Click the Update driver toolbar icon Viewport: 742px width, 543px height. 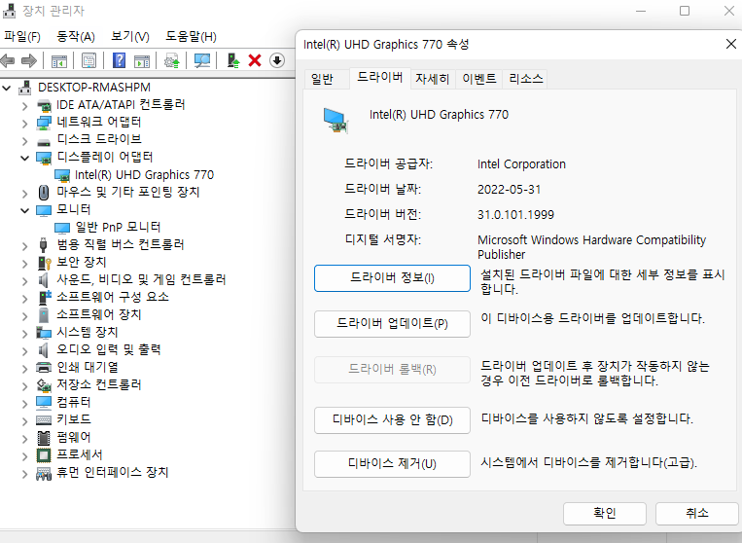click(172, 60)
